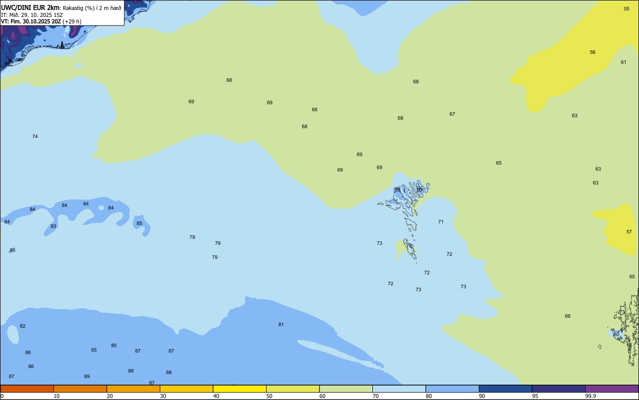
Task: Click the legend tick label 50
Action: point(269,396)
